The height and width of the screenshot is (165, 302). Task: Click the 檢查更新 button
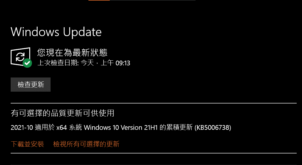(x=31, y=85)
